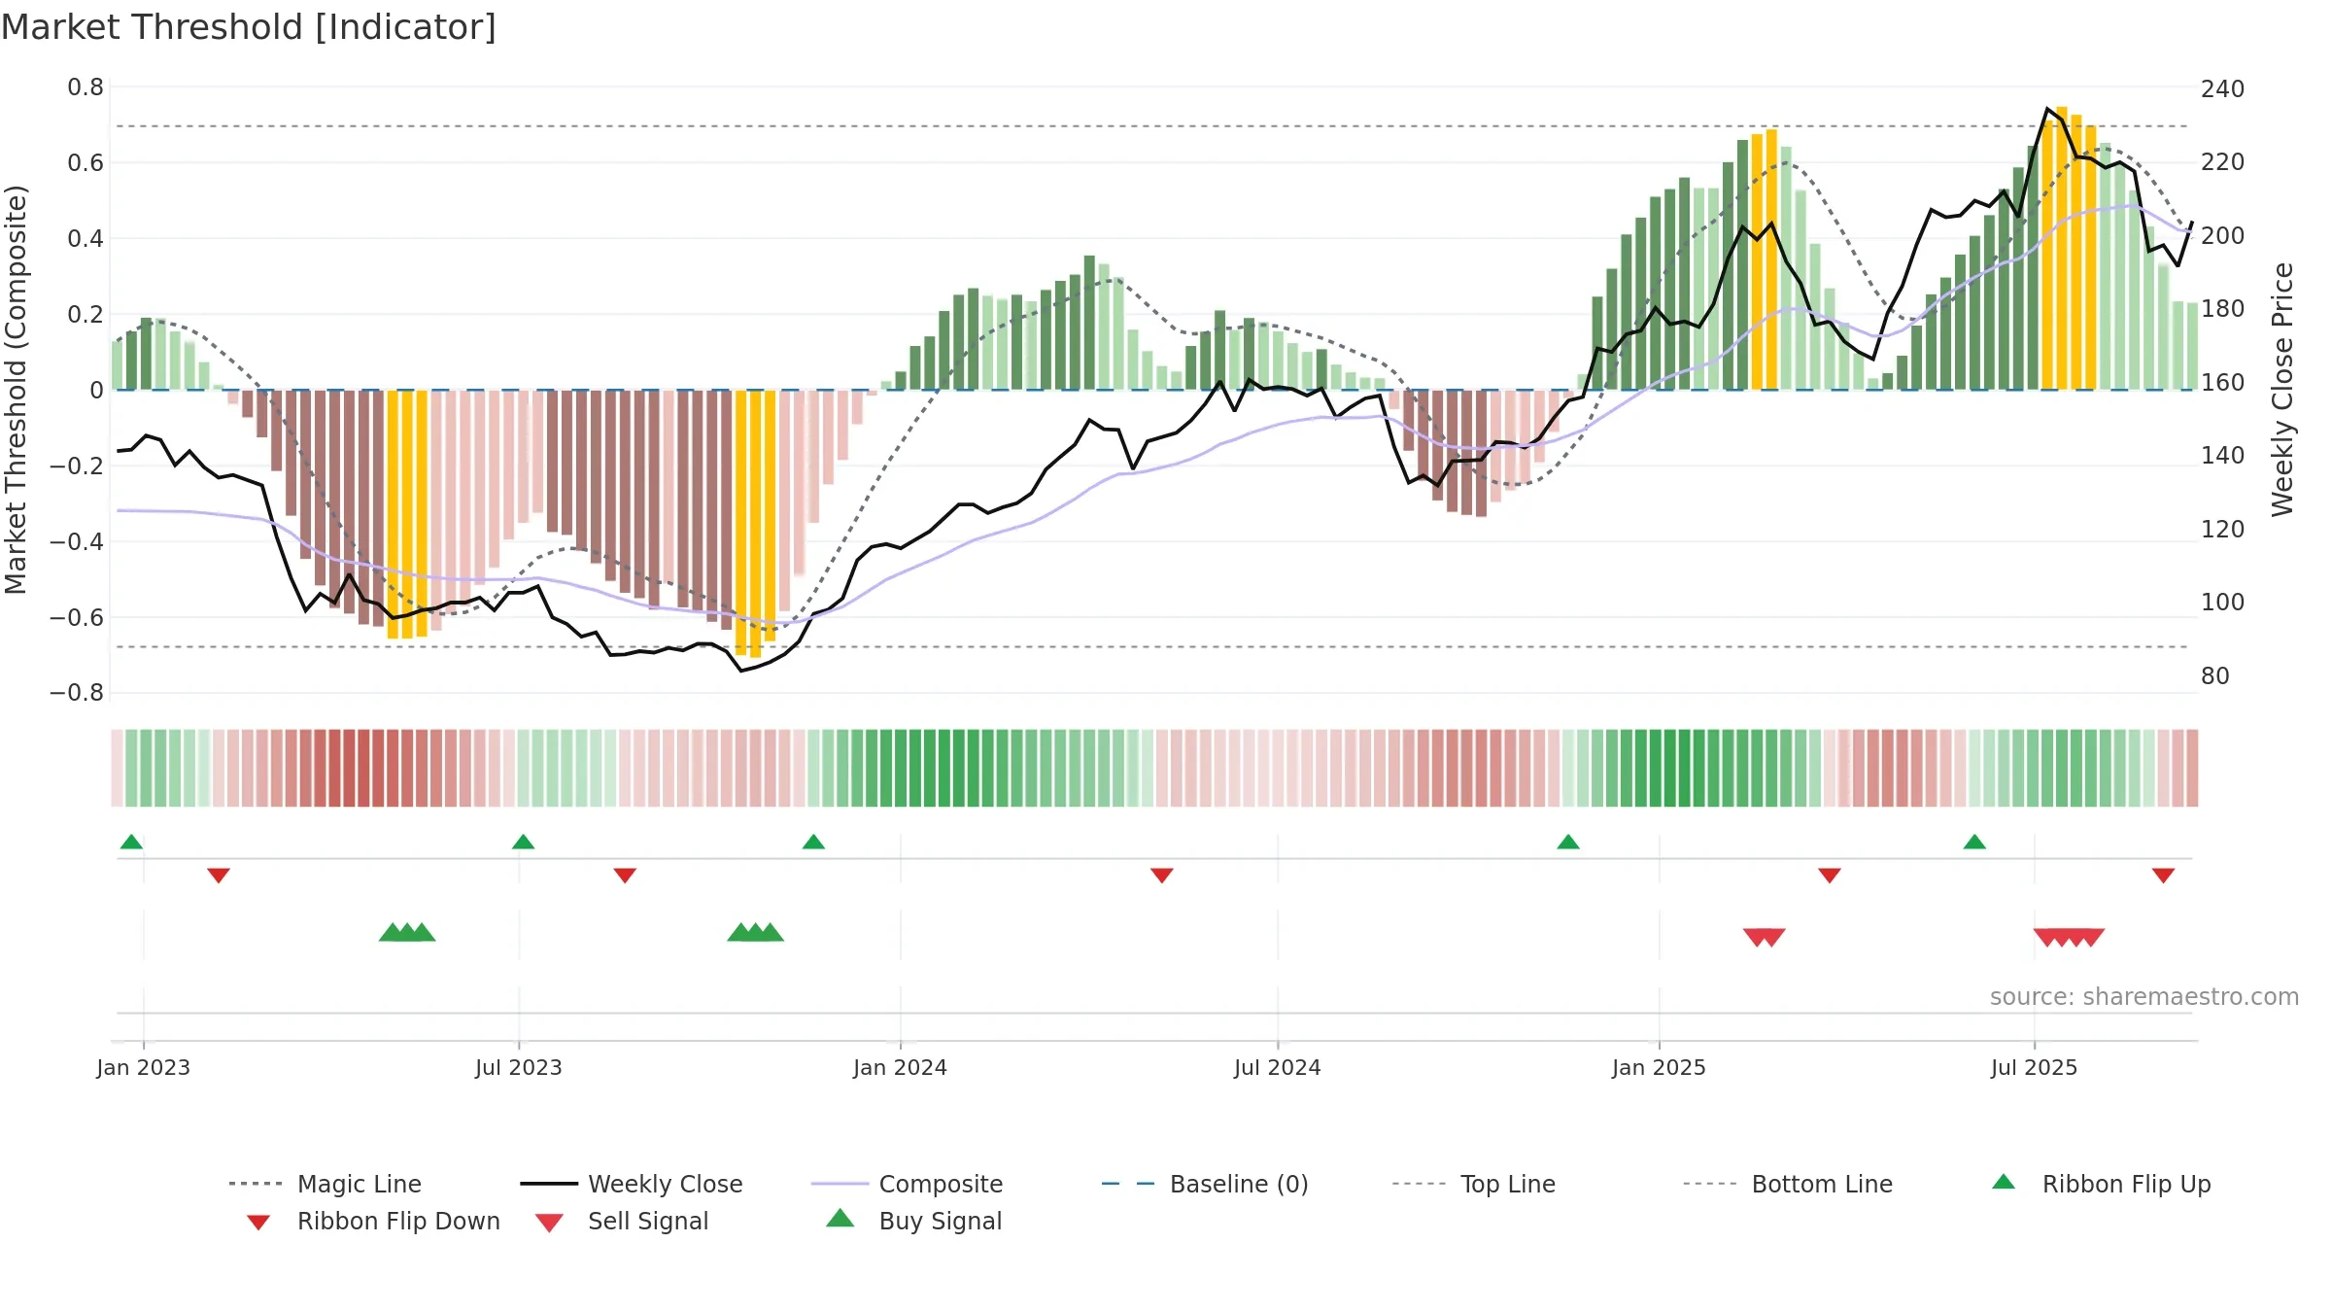Toggle the Sell Signal legend entry
This screenshot has width=2332, height=1312.
point(622,1221)
